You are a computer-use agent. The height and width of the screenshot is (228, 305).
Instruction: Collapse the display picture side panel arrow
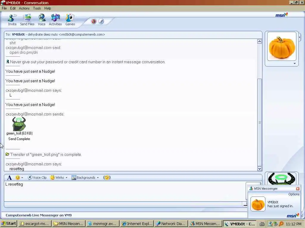tap(300, 37)
